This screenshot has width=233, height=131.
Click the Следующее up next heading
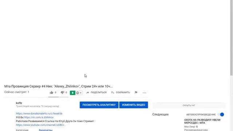pyautogui.click(x=160, y=114)
